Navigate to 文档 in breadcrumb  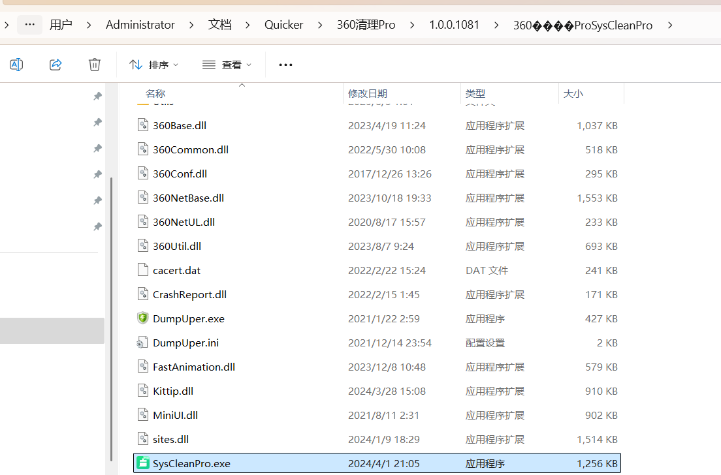pos(220,25)
